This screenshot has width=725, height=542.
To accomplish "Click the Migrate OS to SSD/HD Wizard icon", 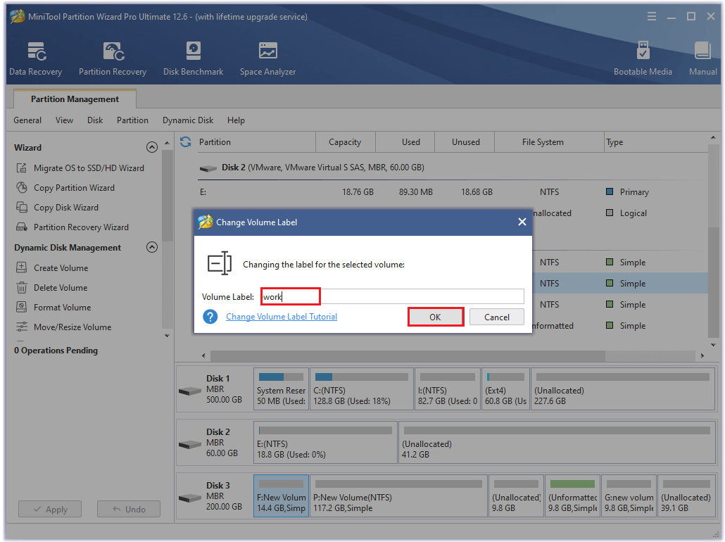I will [22, 168].
